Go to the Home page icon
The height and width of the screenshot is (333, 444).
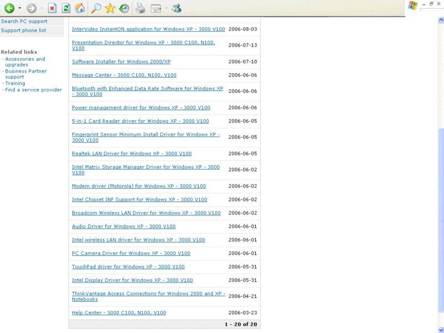(80, 8)
